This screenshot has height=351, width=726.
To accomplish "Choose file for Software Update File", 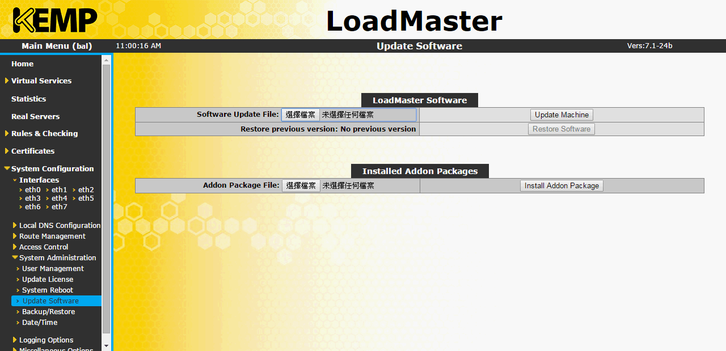I will pyautogui.click(x=301, y=115).
